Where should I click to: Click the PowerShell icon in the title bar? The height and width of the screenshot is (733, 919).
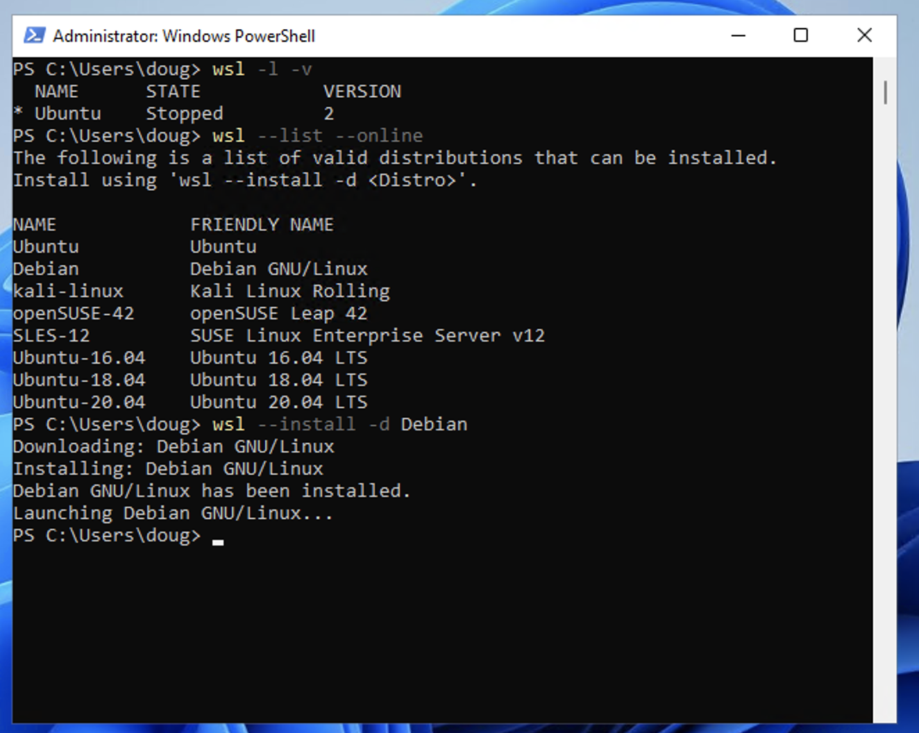(x=33, y=35)
